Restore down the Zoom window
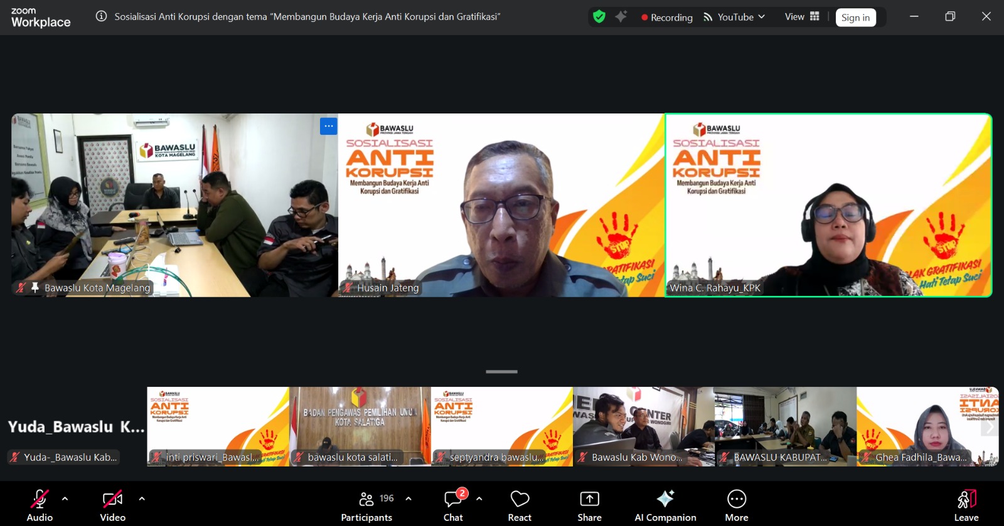 (950, 17)
